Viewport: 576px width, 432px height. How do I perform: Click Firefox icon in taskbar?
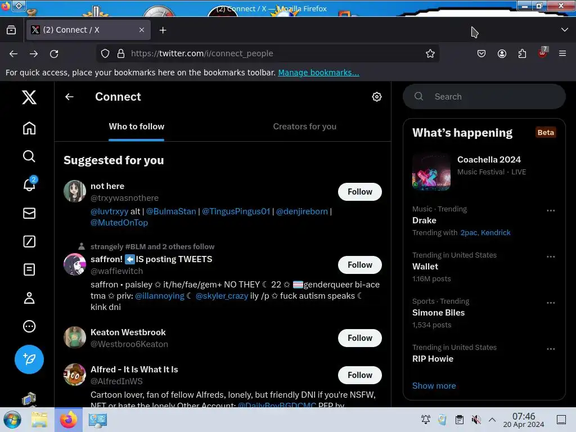click(x=69, y=420)
